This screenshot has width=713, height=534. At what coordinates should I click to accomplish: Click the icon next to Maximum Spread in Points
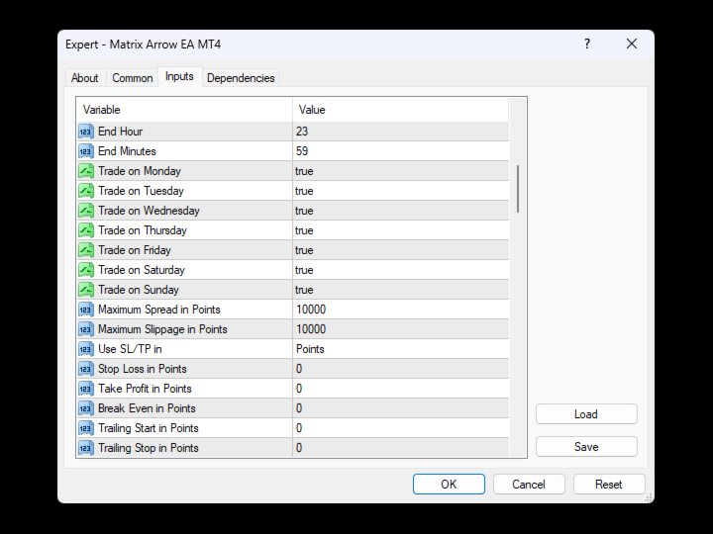point(85,310)
